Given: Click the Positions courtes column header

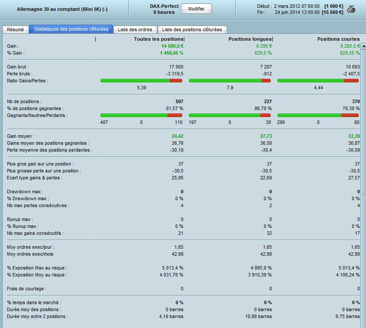Looking at the screenshot, I should click(338, 39).
